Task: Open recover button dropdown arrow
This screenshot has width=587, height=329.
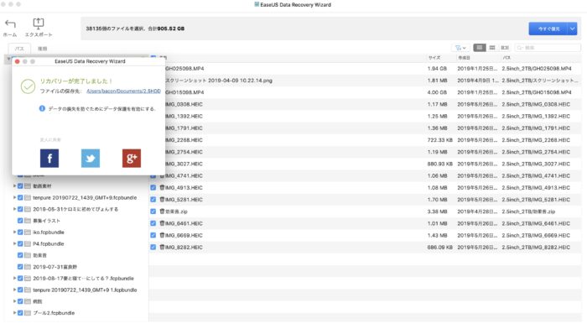Action: coord(573,29)
